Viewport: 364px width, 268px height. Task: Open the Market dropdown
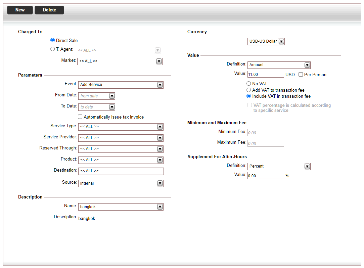tap(159, 61)
